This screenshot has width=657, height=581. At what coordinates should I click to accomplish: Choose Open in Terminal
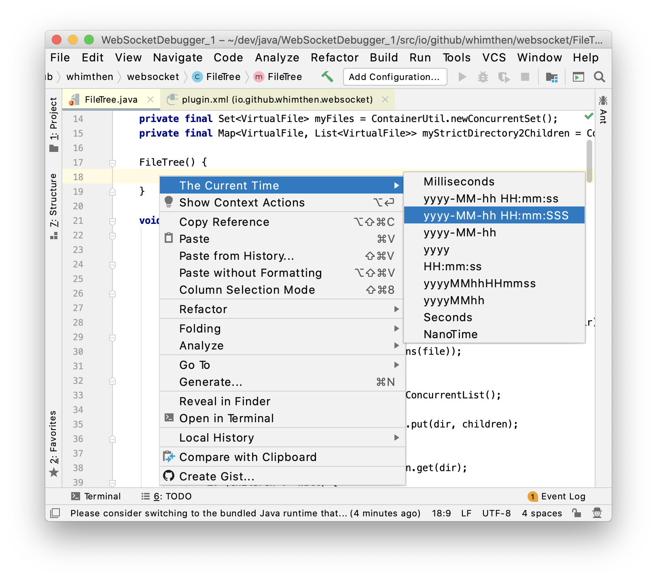click(x=282, y=418)
